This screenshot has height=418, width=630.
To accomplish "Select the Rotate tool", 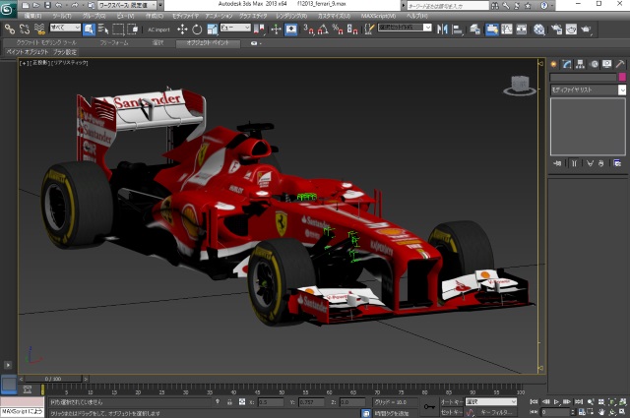I will pos(197,30).
